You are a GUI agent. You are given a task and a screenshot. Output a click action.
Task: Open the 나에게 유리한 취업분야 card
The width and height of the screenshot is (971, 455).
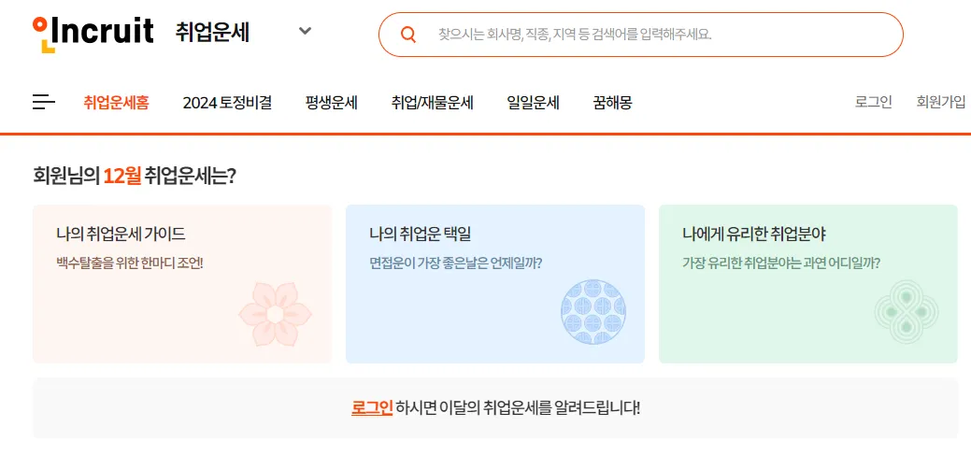[808, 283]
